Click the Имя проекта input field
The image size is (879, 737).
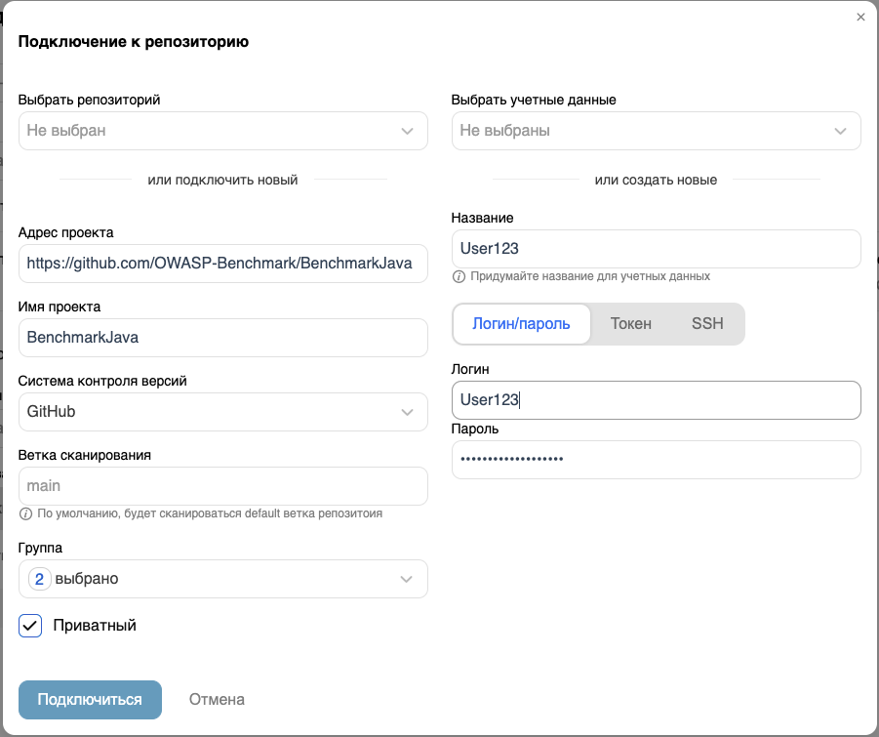(222, 338)
